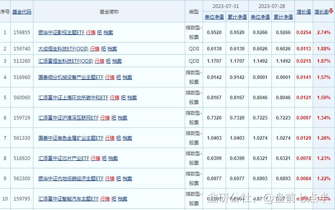
Task: Open fund 汇添富中证沪港深互联网ETF
Action: point(68,118)
